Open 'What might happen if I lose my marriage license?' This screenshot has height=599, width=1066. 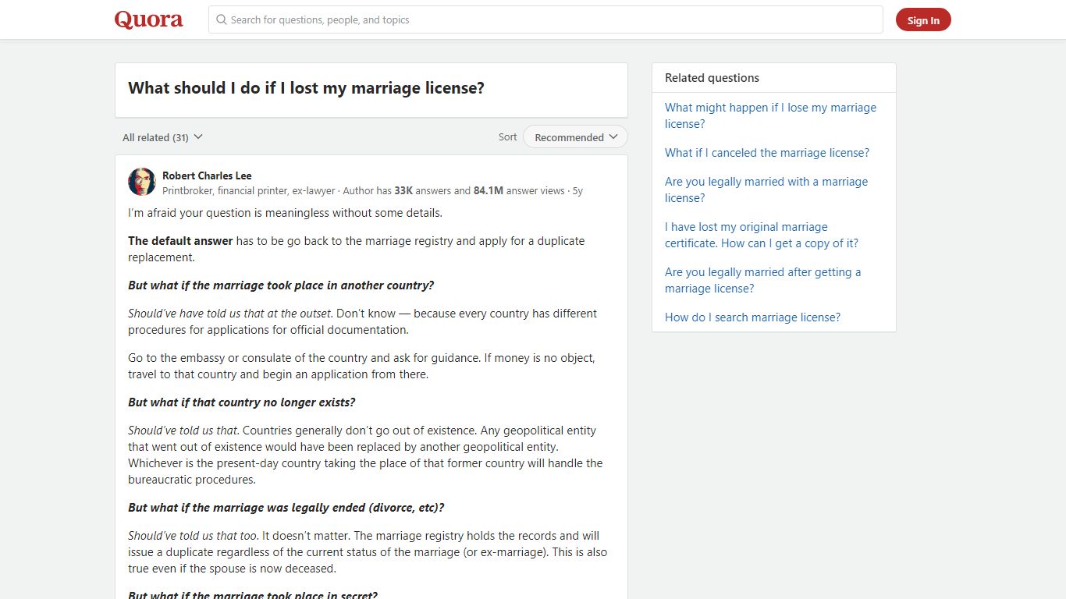point(770,115)
